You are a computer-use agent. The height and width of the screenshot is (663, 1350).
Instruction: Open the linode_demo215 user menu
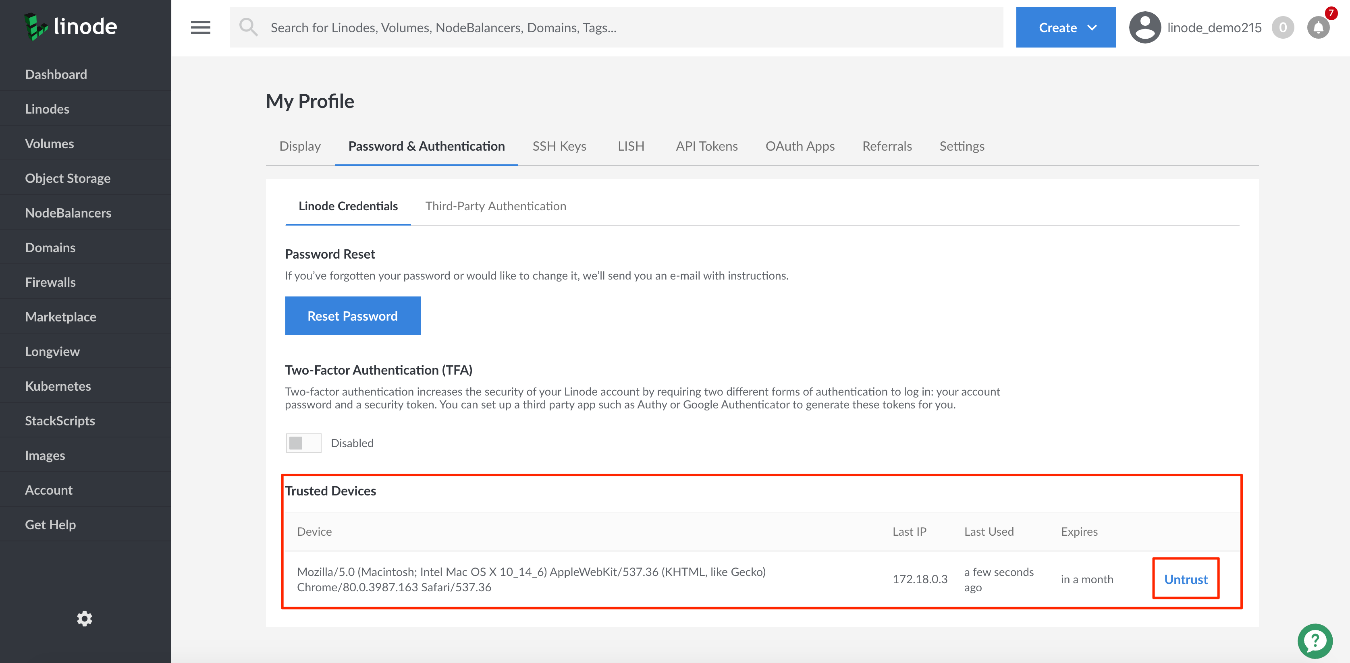1214,28
